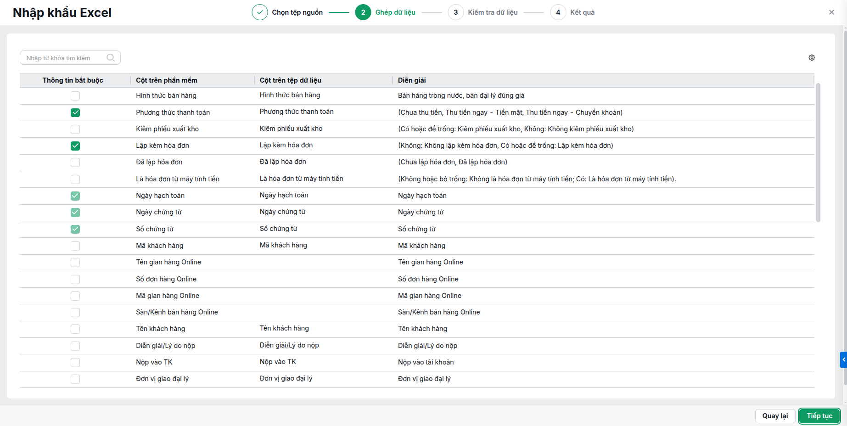
Task: Expand the blue side panel arrow
Action: pyautogui.click(x=843, y=360)
